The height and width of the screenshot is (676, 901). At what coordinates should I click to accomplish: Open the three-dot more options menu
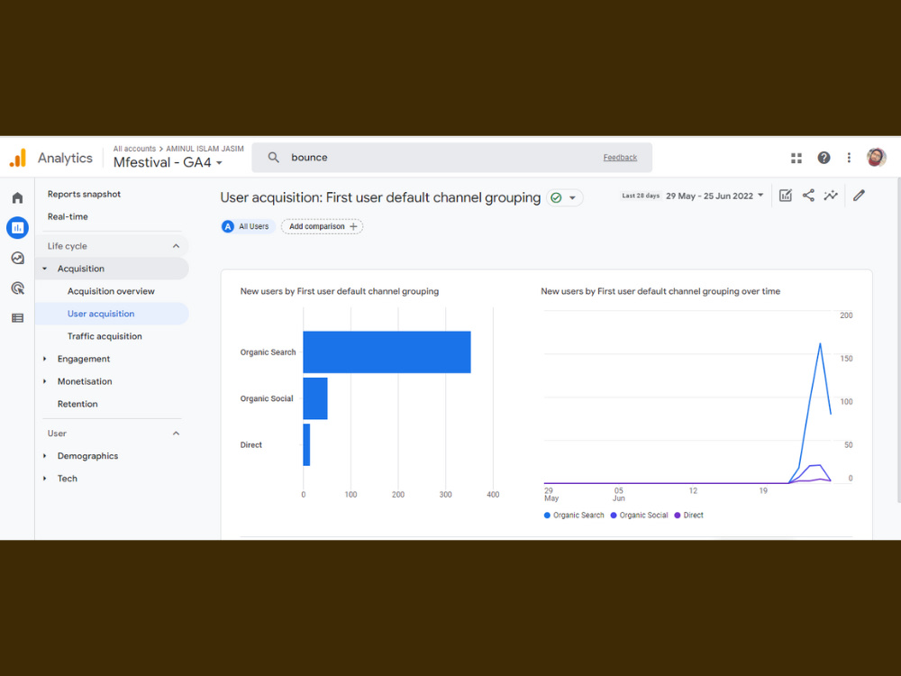849,158
